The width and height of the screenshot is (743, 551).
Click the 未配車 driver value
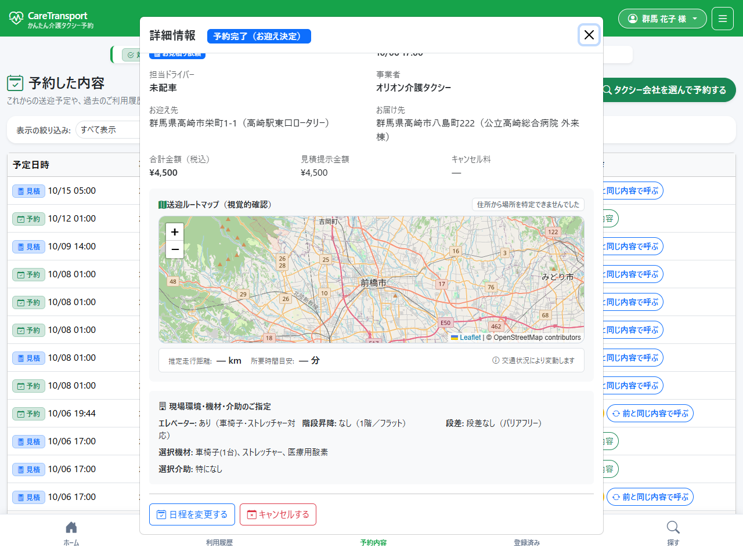coord(163,88)
